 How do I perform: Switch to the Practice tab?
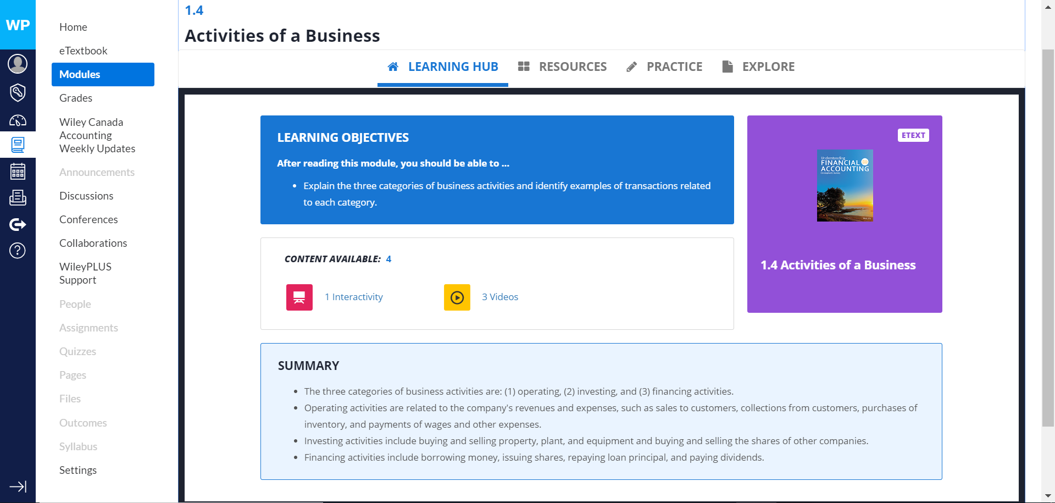(664, 67)
